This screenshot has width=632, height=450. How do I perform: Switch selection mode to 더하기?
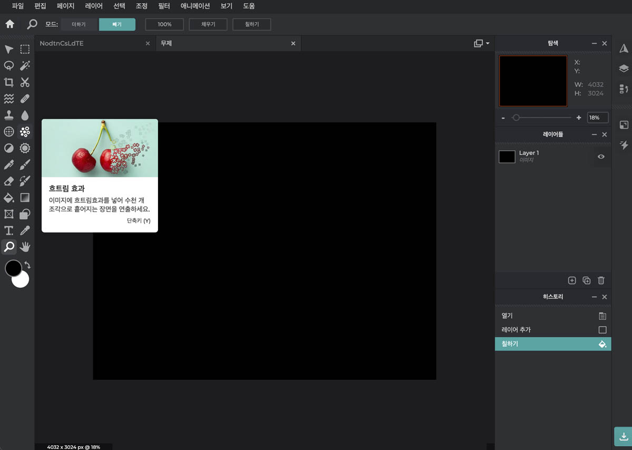(79, 24)
